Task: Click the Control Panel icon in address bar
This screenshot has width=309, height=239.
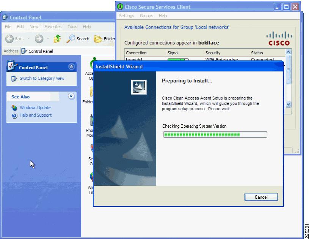Action: (x=24, y=51)
